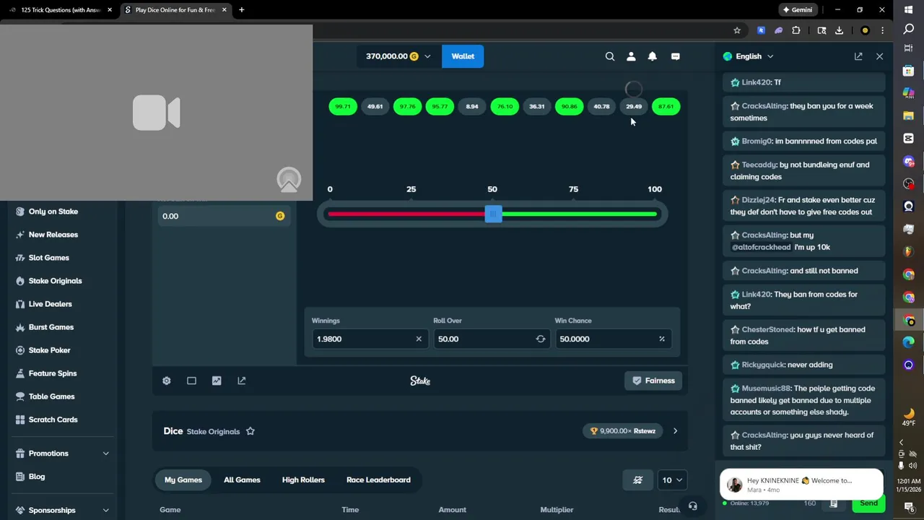Open Chrome downloads icon
The image size is (924, 520).
[839, 30]
